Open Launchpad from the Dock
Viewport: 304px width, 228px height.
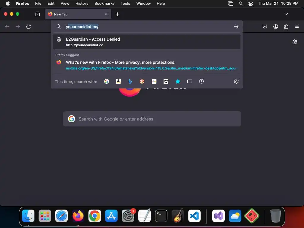click(x=45, y=216)
